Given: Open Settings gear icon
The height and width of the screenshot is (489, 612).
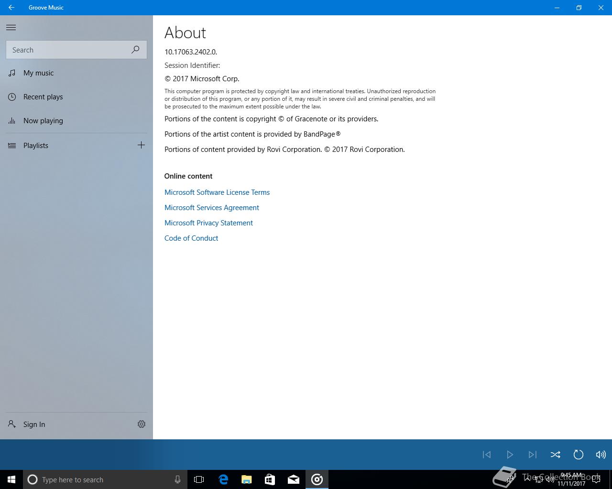Looking at the screenshot, I should point(142,424).
